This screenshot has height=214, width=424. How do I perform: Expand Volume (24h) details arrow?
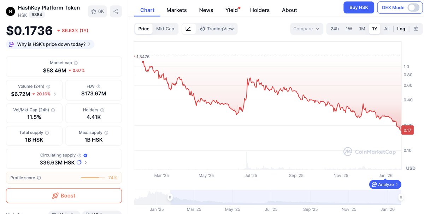[x=55, y=94]
